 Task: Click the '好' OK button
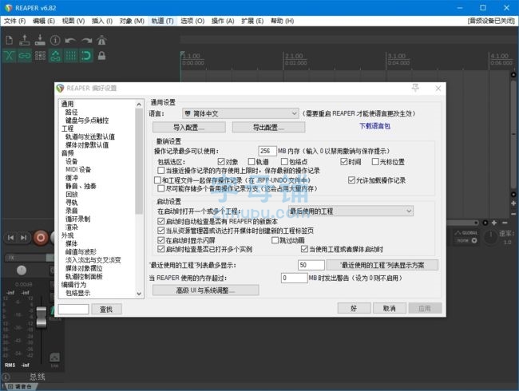(x=354, y=308)
